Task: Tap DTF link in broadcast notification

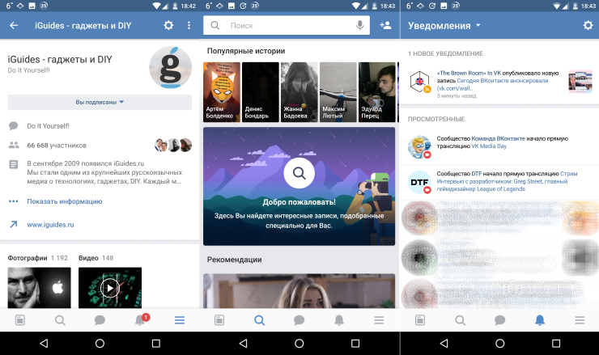Action: point(477,174)
